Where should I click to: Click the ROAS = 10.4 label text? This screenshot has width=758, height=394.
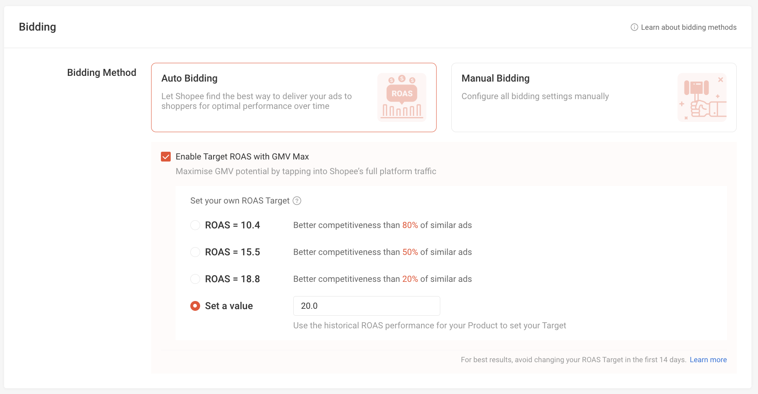click(x=232, y=225)
